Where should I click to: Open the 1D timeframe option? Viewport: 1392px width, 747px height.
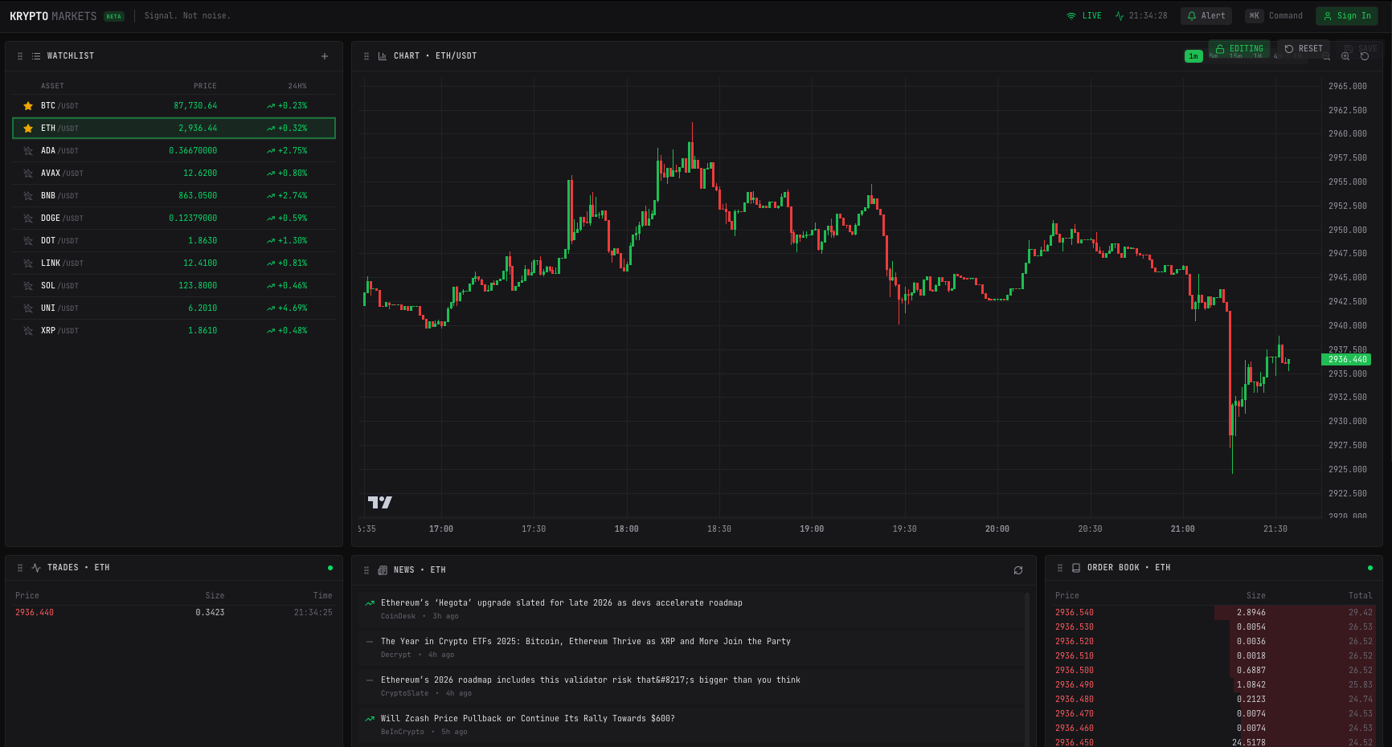(1298, 57)
